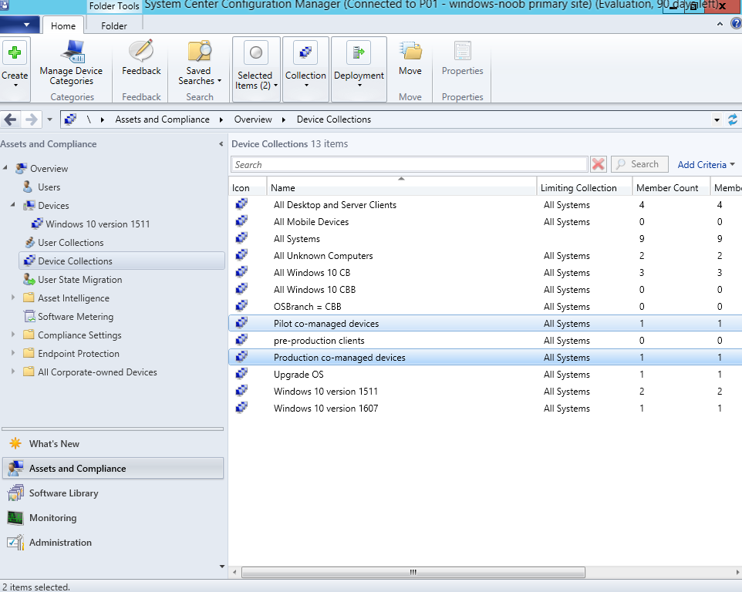The height and width of the screenshot is (592, 742).
Task: Sort by the Name column header
Action: 401,188
